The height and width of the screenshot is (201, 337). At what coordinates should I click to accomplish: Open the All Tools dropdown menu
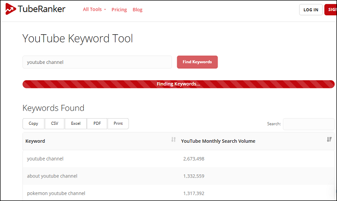pos(94,10)
